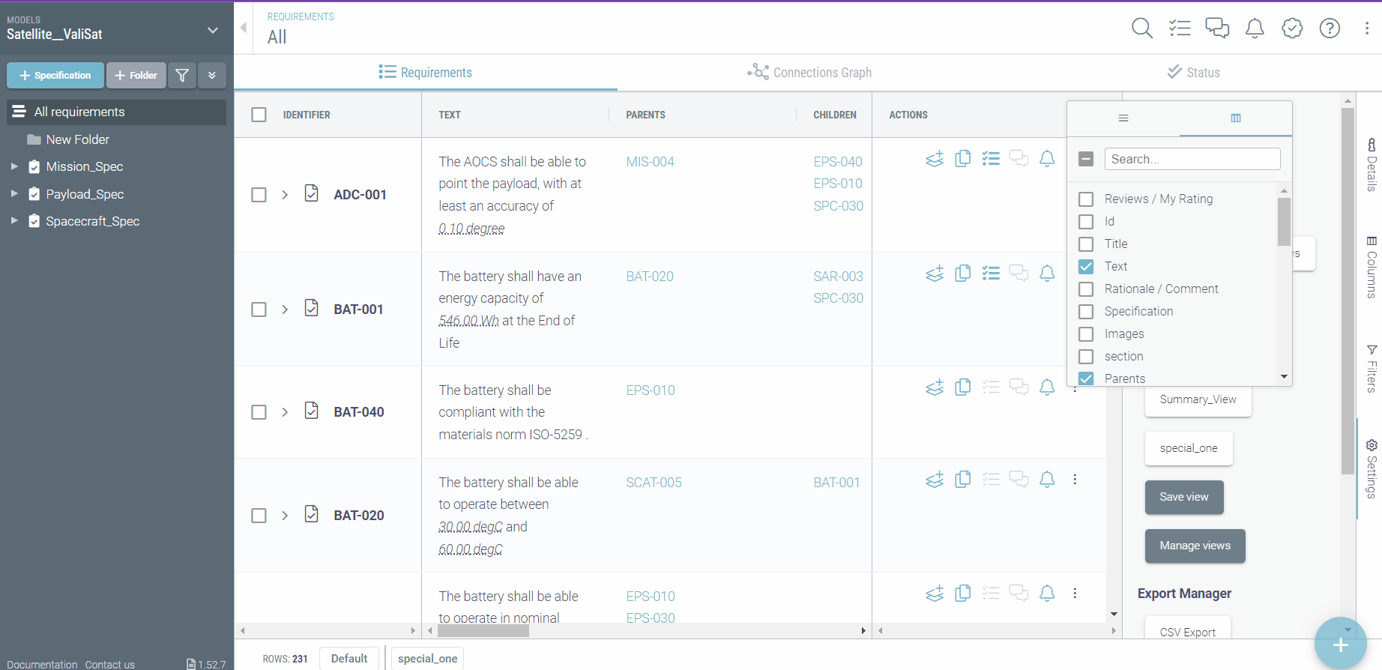This screenshot has height=670, width=1382.
Task: Click bell icon for BAT-001 row
Action: click(x=1047, y=274)
